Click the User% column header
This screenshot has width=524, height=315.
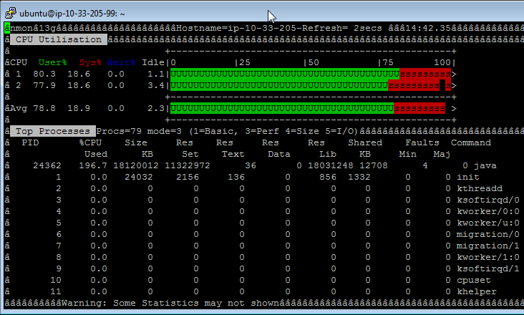point(53,62)
